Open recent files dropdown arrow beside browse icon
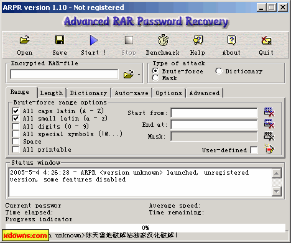Viewport: 291px width, 243px height. pos(139,75)
